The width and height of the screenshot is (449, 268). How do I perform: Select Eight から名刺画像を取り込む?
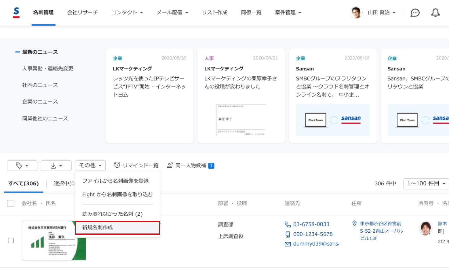(x=117, y=195)
